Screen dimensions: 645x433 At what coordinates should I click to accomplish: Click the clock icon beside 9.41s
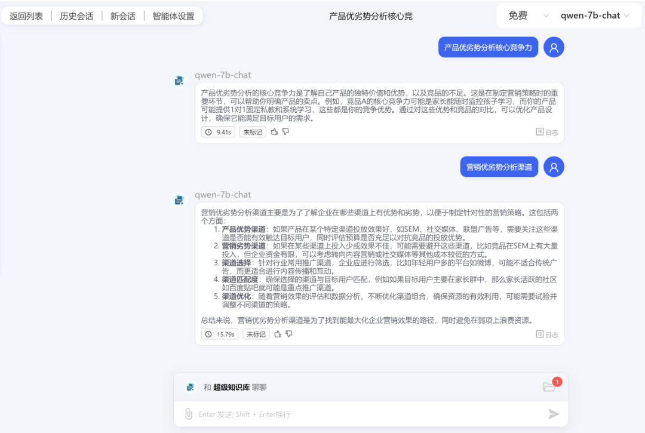point(208,132)
